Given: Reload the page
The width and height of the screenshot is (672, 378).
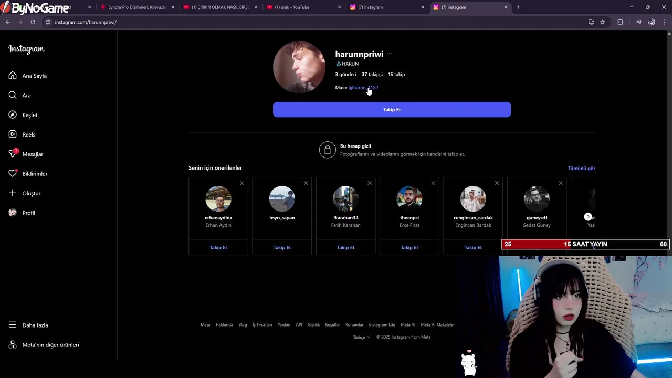Looking at the screenshot, I should pos(33,22).
